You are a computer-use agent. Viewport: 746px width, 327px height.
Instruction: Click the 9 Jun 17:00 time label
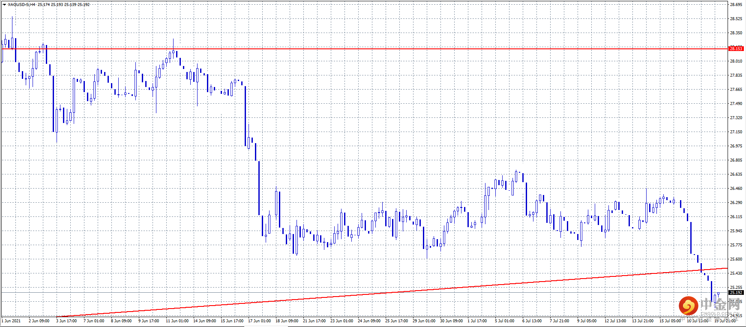point(149,321)
